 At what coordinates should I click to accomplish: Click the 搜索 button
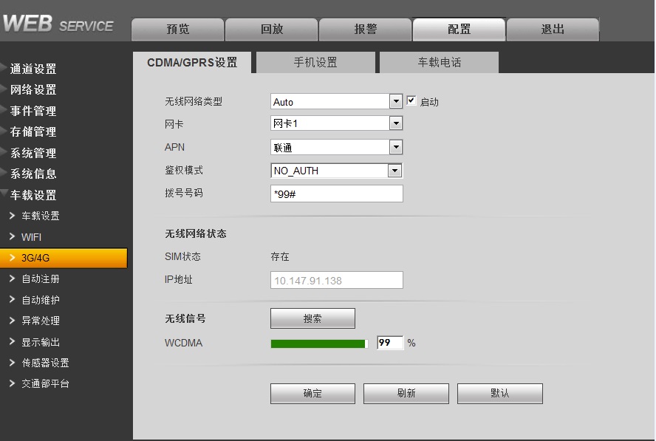click(x=313, y=318)
